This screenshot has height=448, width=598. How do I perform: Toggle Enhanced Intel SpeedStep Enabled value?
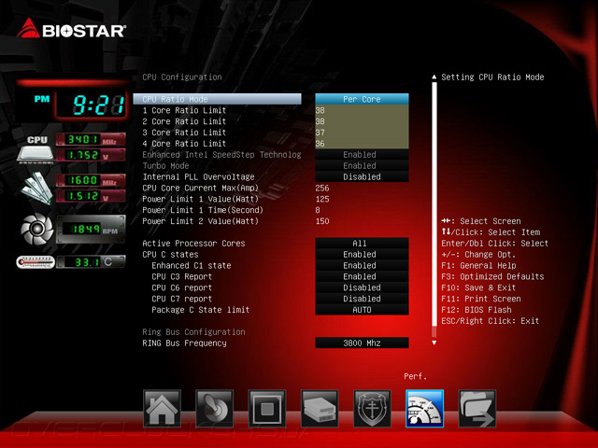click(x=362, y=155)
